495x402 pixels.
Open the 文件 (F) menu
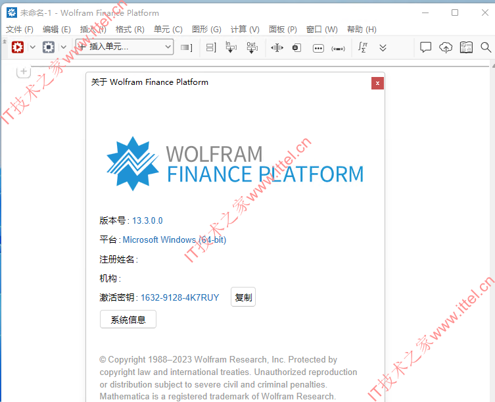pyautogui.click(x=20, y=30)
